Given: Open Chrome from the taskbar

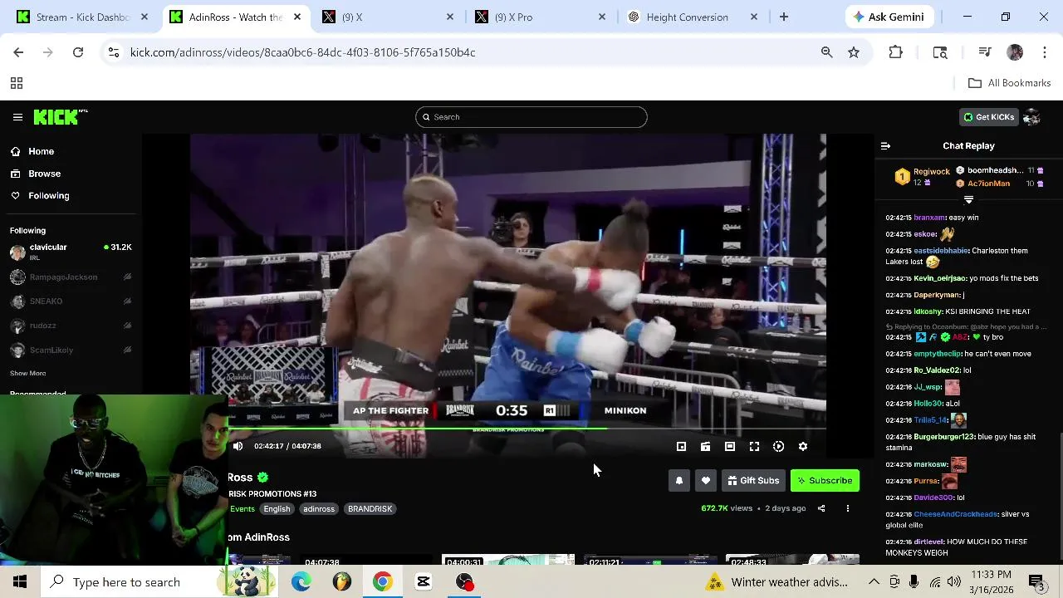Looking at the screenshot, I should coord(383,582).
